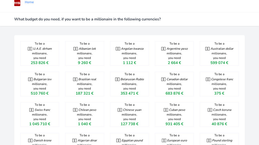
Task: Click the Chinese yuan flag icon
Action: (120, 110)
